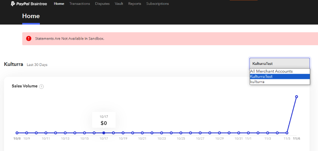The width and height of the screenshot is (318, 151).
Task: Select the 11/5 data point on chart
Action: coord(287,133)
